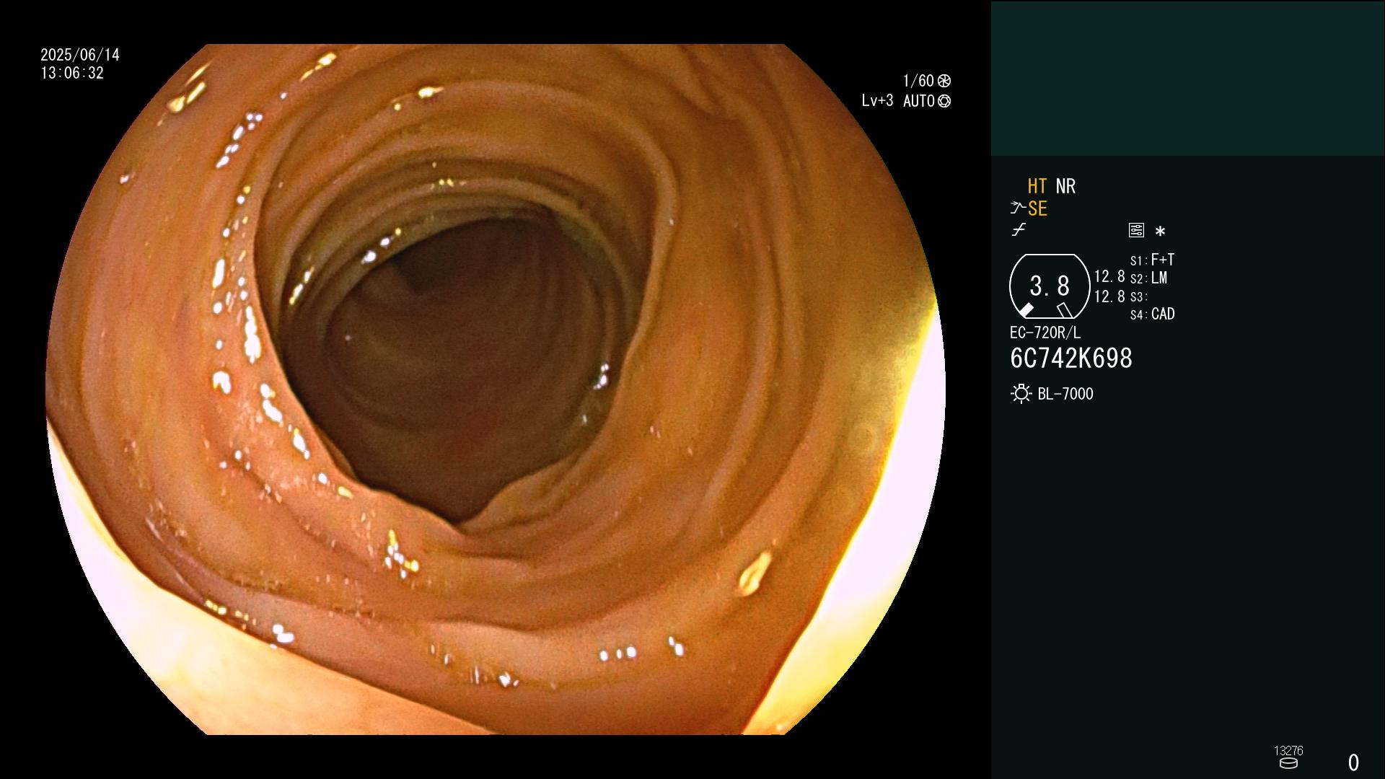The width and height of the screenshot is (1385, 779).
Task: Click the captured image counter 0
Action: point(1353,762)
